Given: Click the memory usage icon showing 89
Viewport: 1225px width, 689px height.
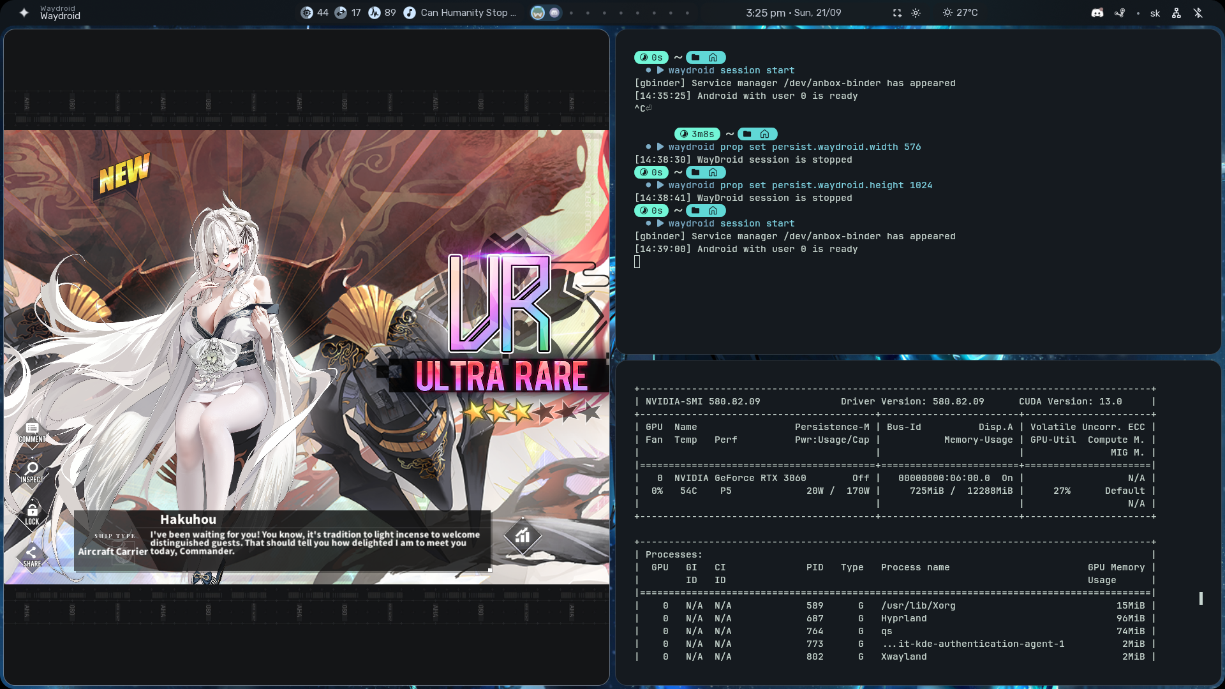Looking at the screenshot, I should coord(375,13).
